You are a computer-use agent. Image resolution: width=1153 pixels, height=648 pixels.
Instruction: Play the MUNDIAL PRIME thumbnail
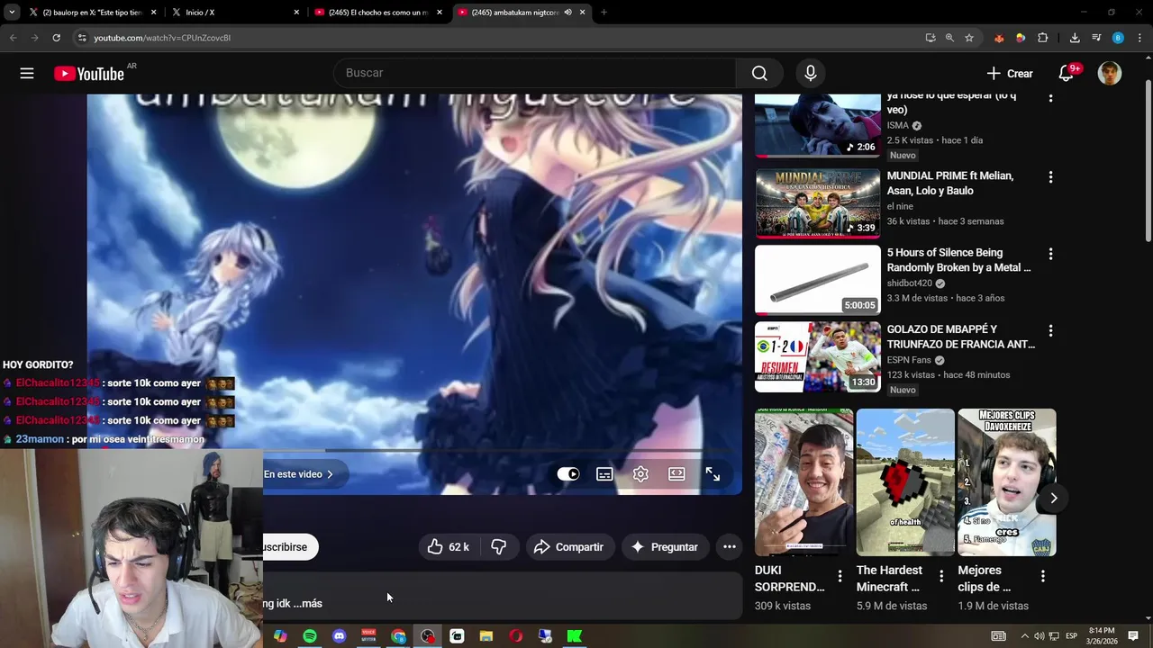(x=818, y=203)
